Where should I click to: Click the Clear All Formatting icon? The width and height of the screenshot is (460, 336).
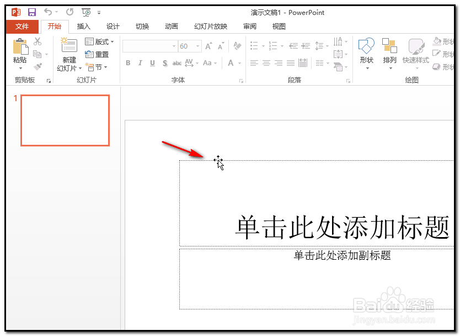(237, 46)
